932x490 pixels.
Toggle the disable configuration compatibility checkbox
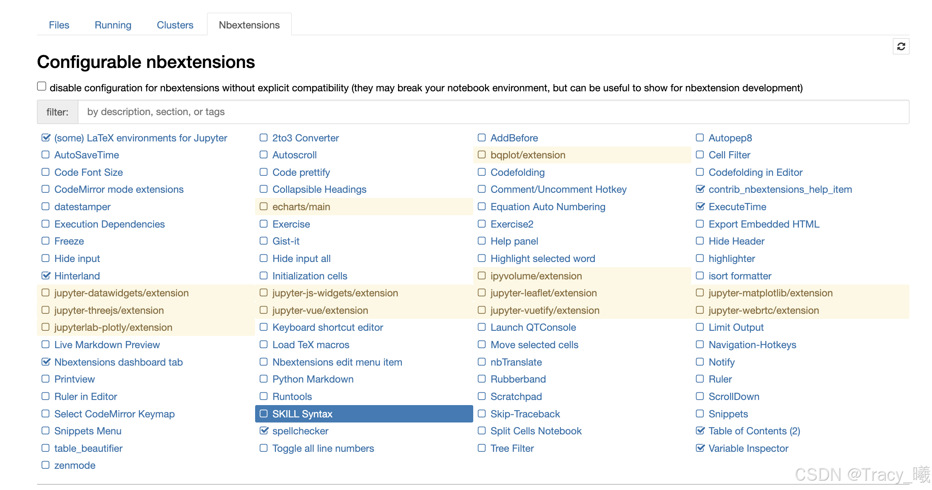pyautogui.click(x=42, y=87)
